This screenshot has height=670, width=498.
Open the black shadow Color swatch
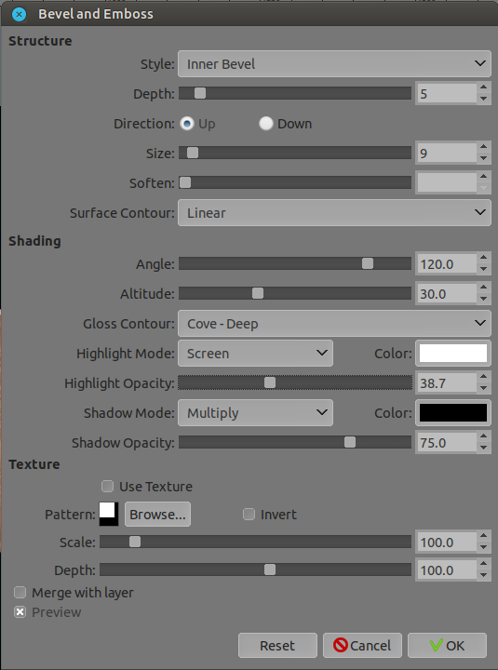(x=453, y=412)
